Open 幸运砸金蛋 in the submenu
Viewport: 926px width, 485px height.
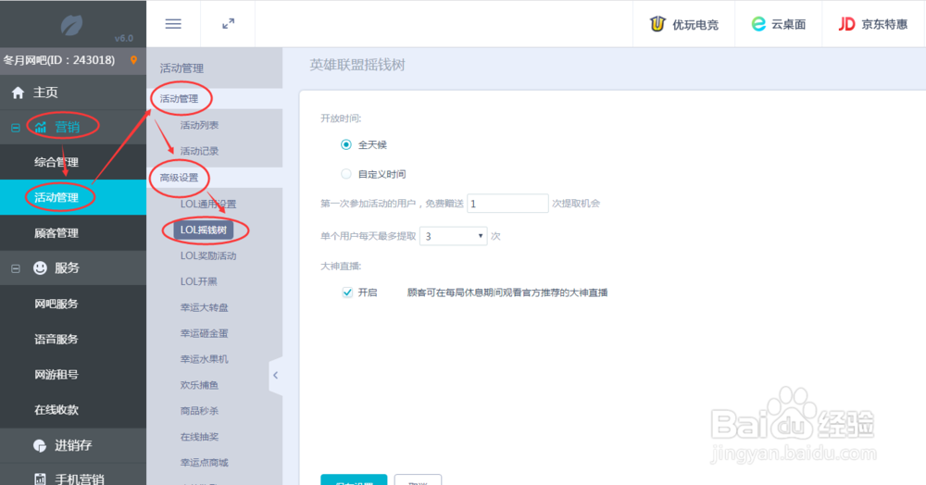point(205,333)
